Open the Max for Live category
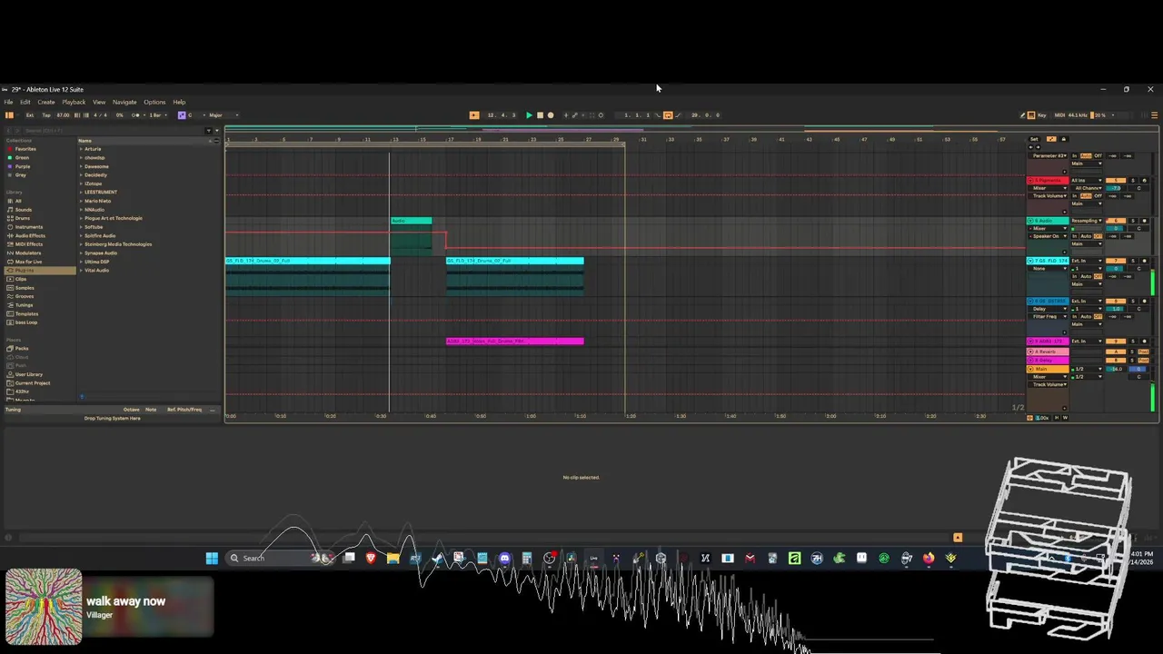This screenshot has width=1163, height=654. pyautogui.click(x=28, y=262)
